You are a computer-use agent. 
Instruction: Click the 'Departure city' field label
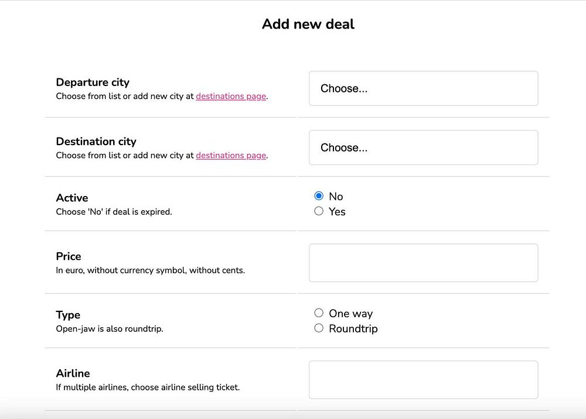(x=93, y=83)
